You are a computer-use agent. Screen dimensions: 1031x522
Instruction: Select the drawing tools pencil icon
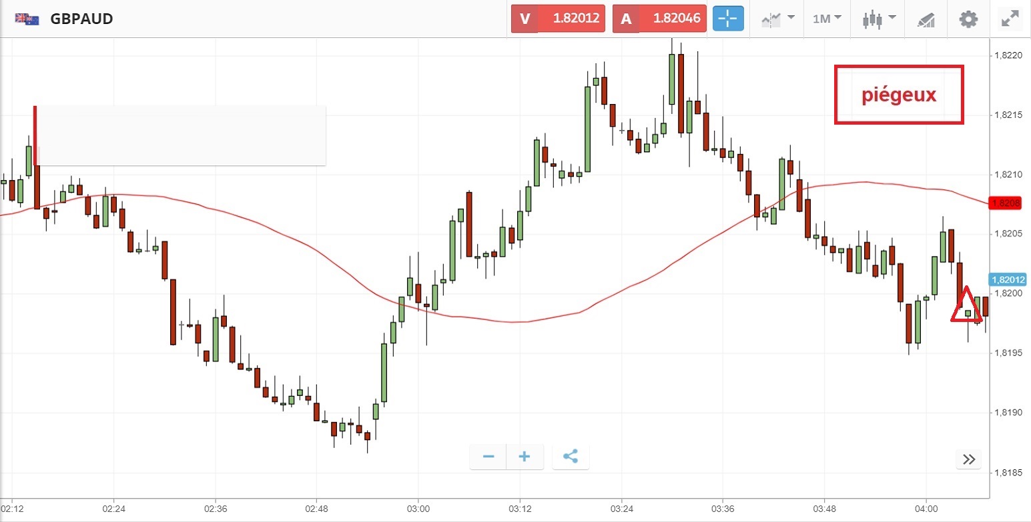(x=926, y=19)
